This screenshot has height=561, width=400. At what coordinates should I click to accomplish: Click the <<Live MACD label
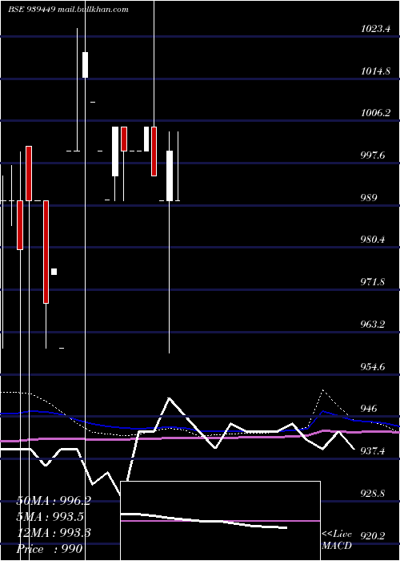pos(337,540)
